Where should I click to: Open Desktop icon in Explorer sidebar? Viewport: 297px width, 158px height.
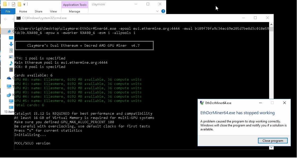coord(11,38)
